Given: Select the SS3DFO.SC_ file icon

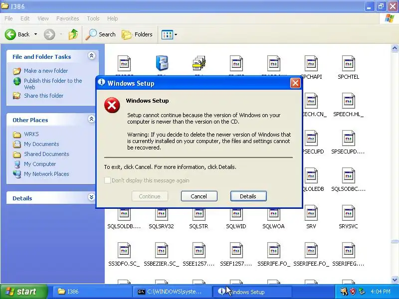Looking at the screenshot, I should click(124, 251).
